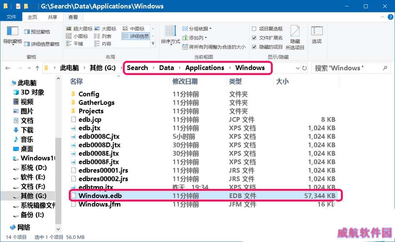Select the 超大图标 layout icon

coord(69,29)
